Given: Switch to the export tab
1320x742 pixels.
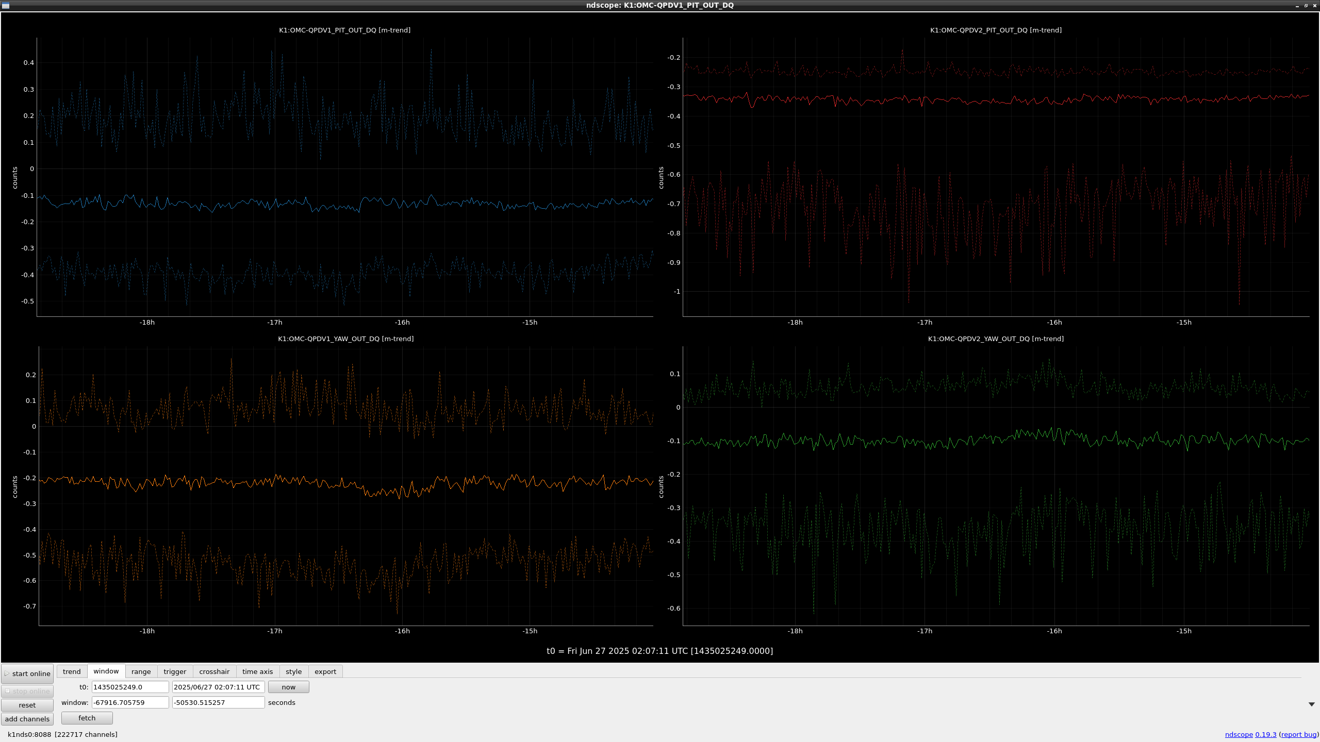Looking at the screenshot, I should point(325,671).
